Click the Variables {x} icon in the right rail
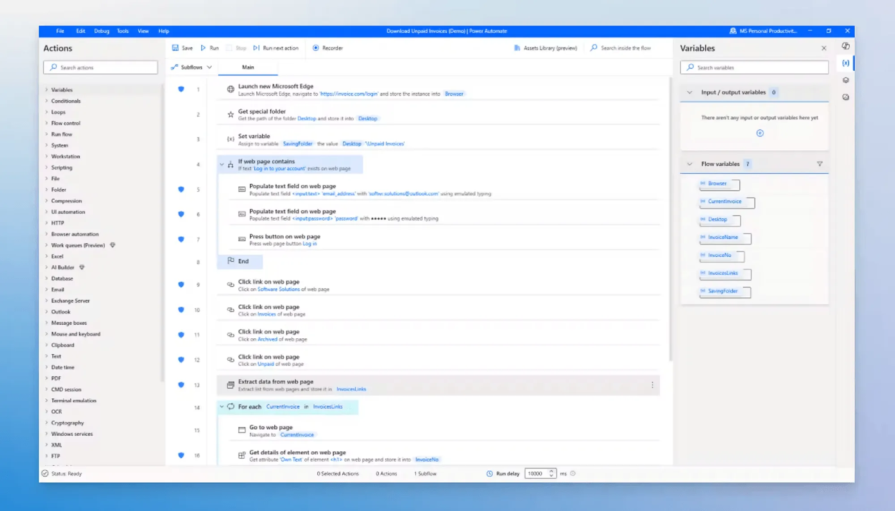Viewport: 895px width, 511px height. [x=846, y=63]
